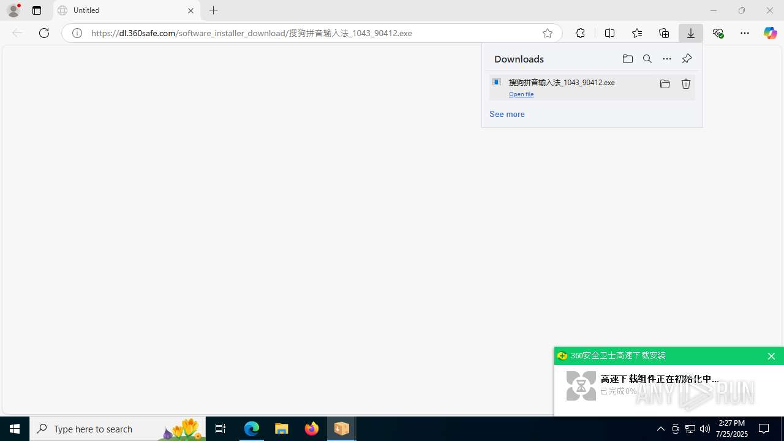The width and height of the screenshot is (784, 441).
Task: Open Browser essentials icon
Action: pos(718,33)
